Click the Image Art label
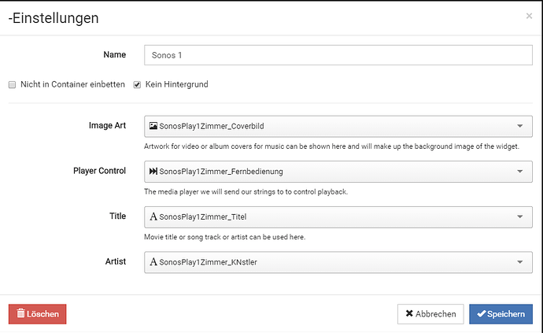543x333 pixels. pyautogui.click(x=107, y=125)
